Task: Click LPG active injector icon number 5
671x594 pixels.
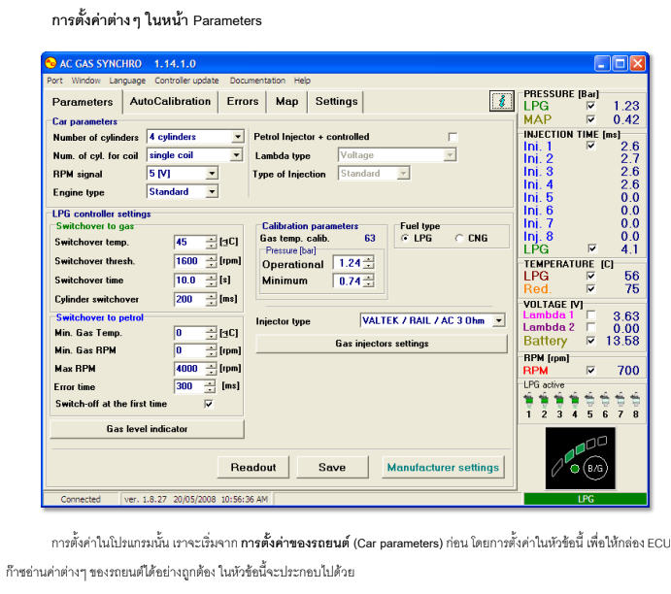Action: pos(589,400)
